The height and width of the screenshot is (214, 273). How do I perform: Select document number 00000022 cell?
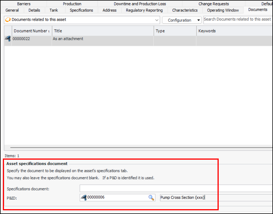pos(32,41)
